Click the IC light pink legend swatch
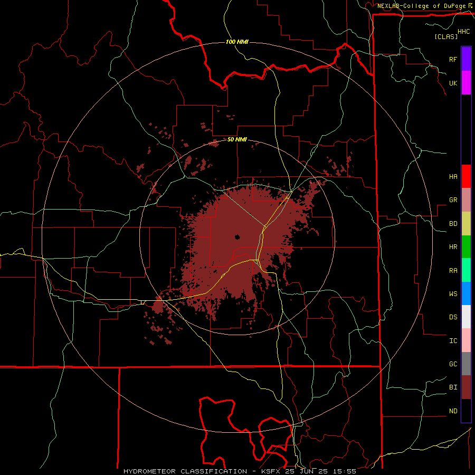The width and height of the screenshot is (475, 475). pyautogui.click(x=466, y=340)
